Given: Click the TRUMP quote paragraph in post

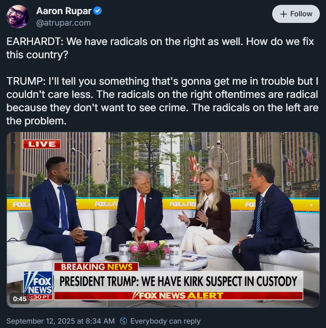Looking at the screenshot, I should click(x=162, y=101).
